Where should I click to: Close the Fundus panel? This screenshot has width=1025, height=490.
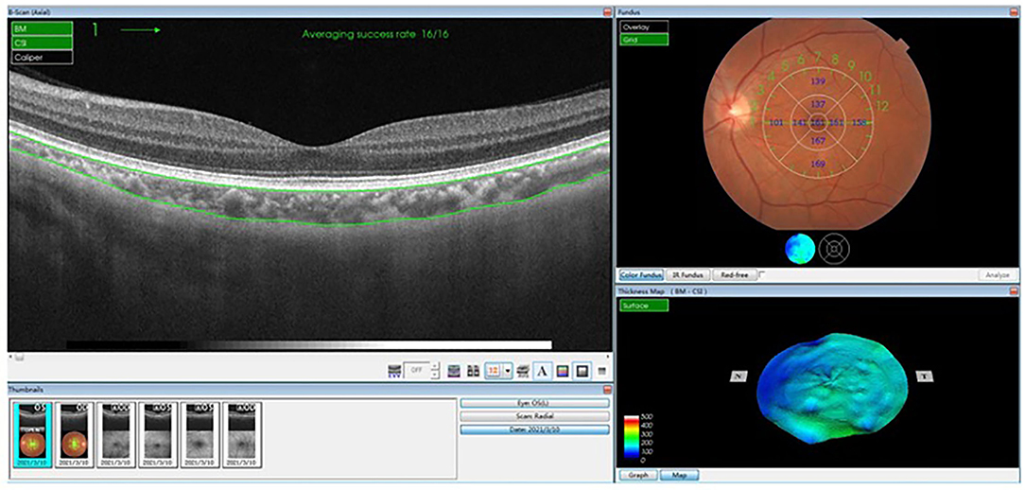(x=1014, y=11)
